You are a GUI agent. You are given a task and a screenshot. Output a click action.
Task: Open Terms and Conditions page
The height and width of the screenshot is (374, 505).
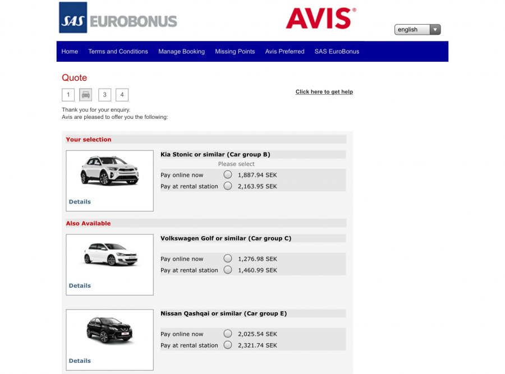tap(118, 52)
